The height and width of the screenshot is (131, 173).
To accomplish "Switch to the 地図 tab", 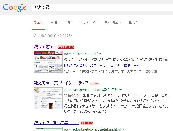I will click(x=69, y=22).
